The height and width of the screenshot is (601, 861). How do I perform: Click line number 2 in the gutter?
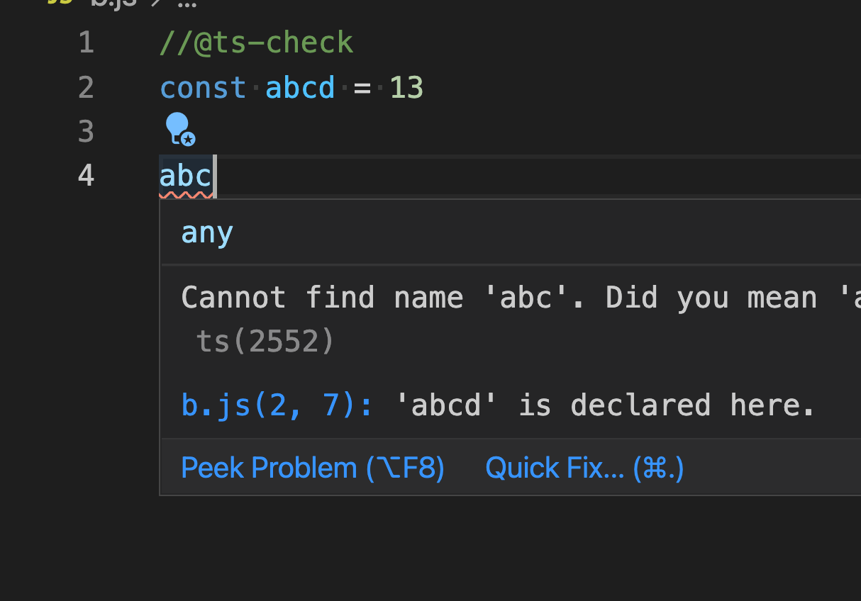85,86
